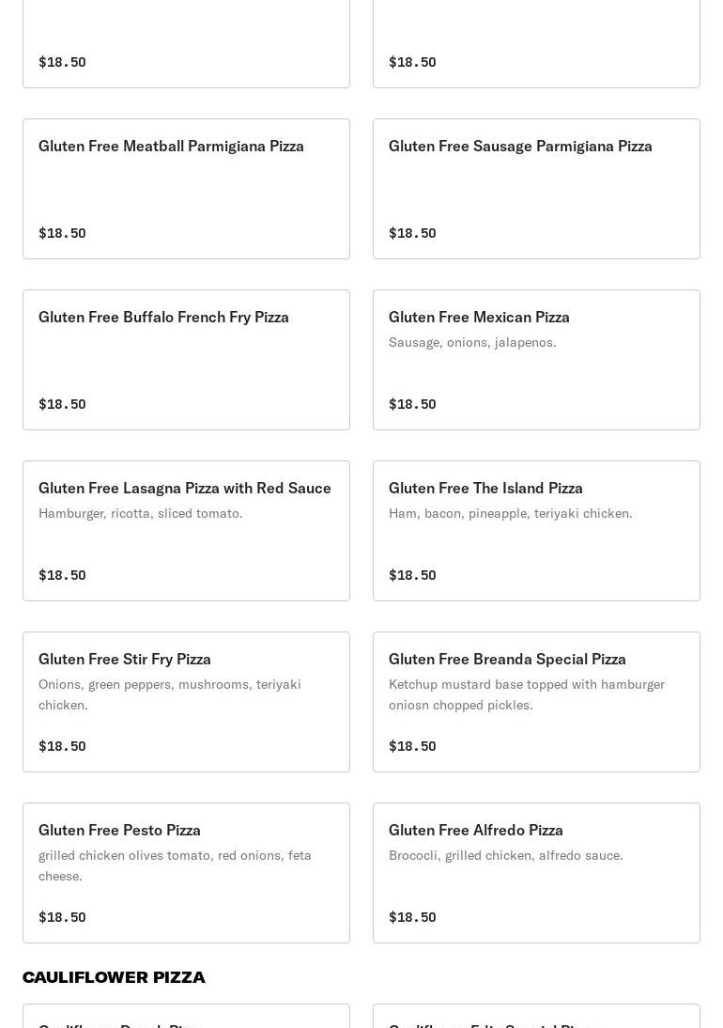Click the Breanda Special Pizza description text
723x1028 pixels.
tap(526, 694)
